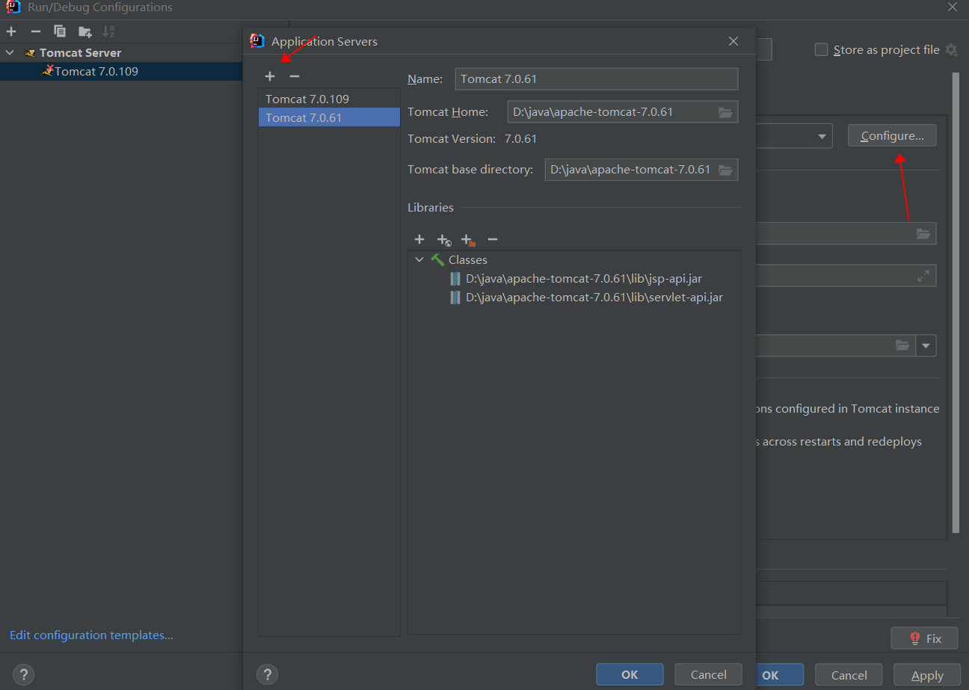The width and height of the screenshot is (969, 690).
Task: Add a library class via plus icon
Action: tap(419, 239)
